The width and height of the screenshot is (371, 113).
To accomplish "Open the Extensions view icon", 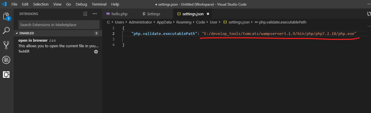I will (x=6, y=75).
